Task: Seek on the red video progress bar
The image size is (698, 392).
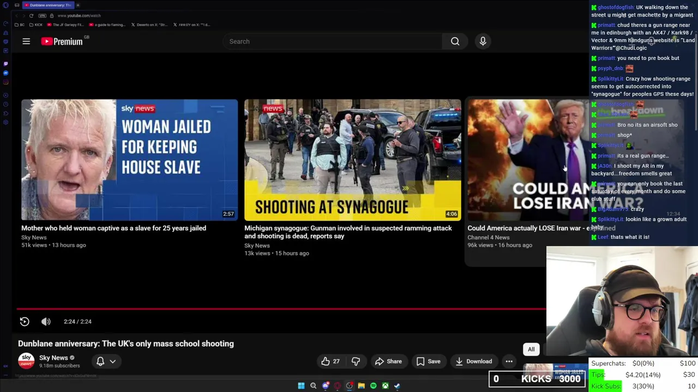Action: pos(281,309)
